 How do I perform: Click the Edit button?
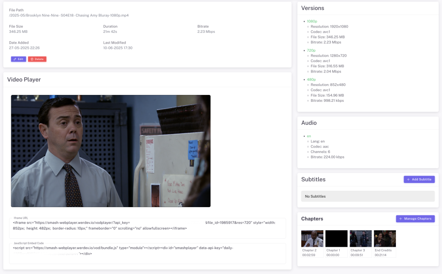click(19, 59)
